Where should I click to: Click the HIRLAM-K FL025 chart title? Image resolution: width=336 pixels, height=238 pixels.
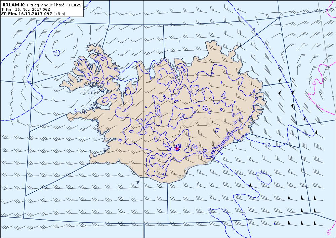click(41, 5)
